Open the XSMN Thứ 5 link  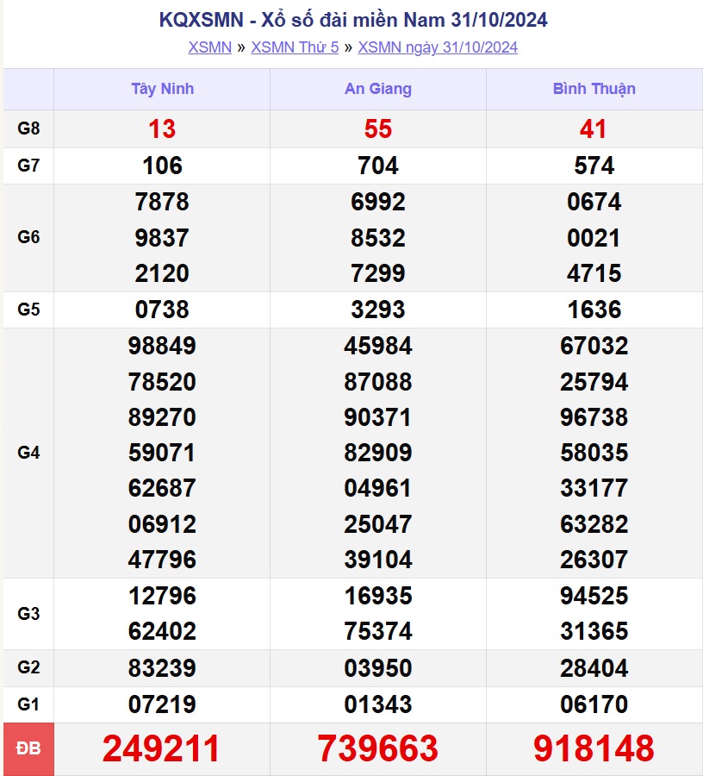pos(295,47)
